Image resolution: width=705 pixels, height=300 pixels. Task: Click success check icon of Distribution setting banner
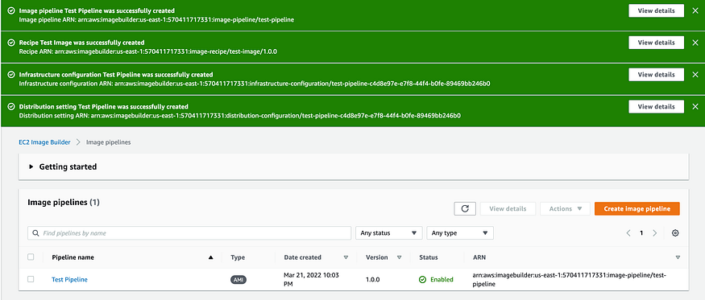[x=11, y=107]
